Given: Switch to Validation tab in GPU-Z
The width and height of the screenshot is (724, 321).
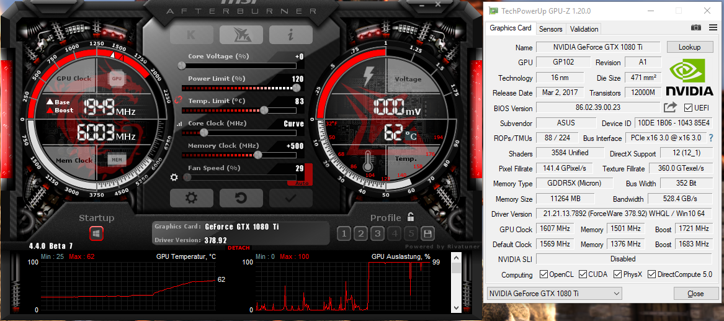Looking at the screenshot, I should tap(584, 29).
